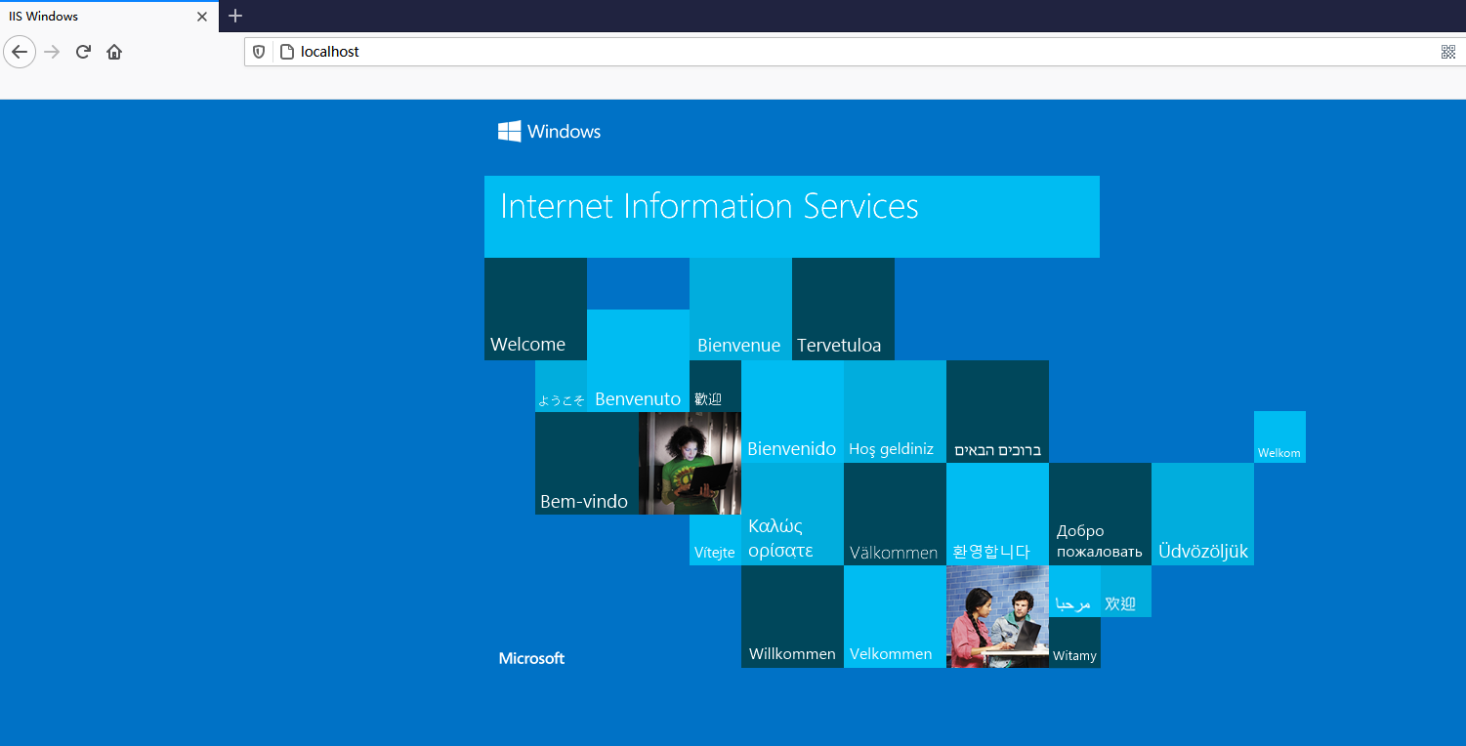Viewport: 1466px width, 746px height.
Task: Click the Välkommen tile
Action: [x=895, y=514]
